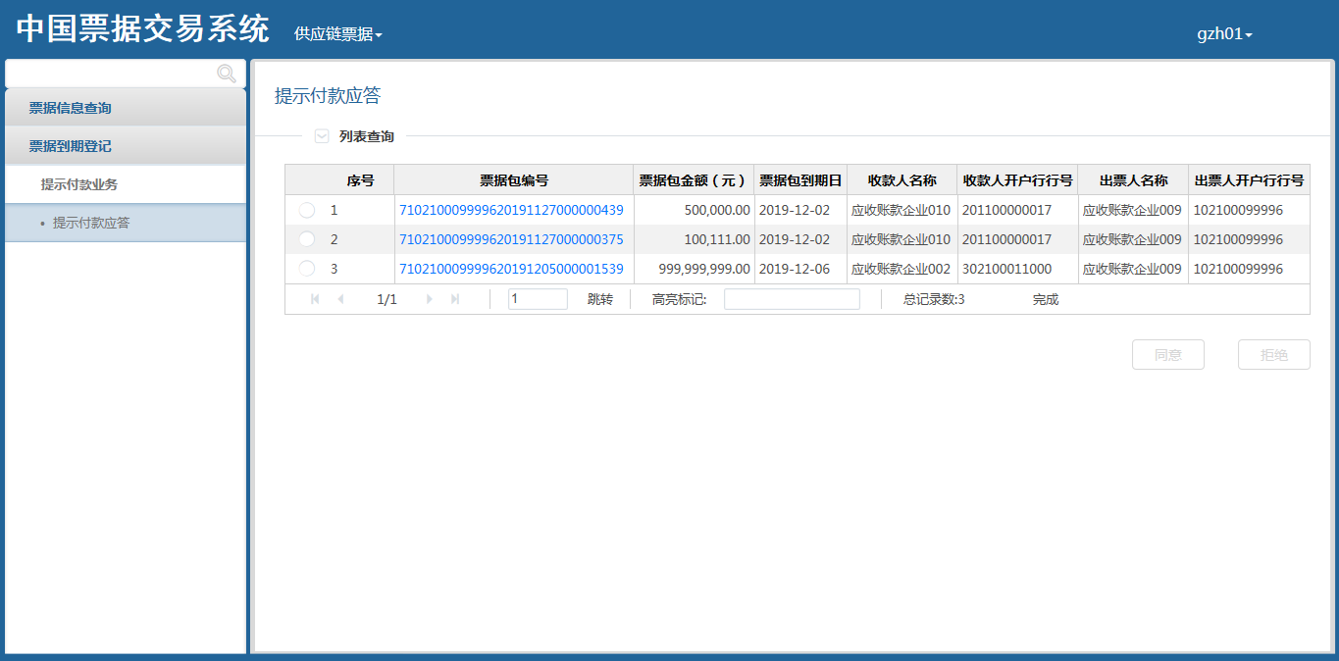Screen dimensions: 1339x661
Task: Sort by 出票人开户行行号 column header
Action: (1249, 180)
